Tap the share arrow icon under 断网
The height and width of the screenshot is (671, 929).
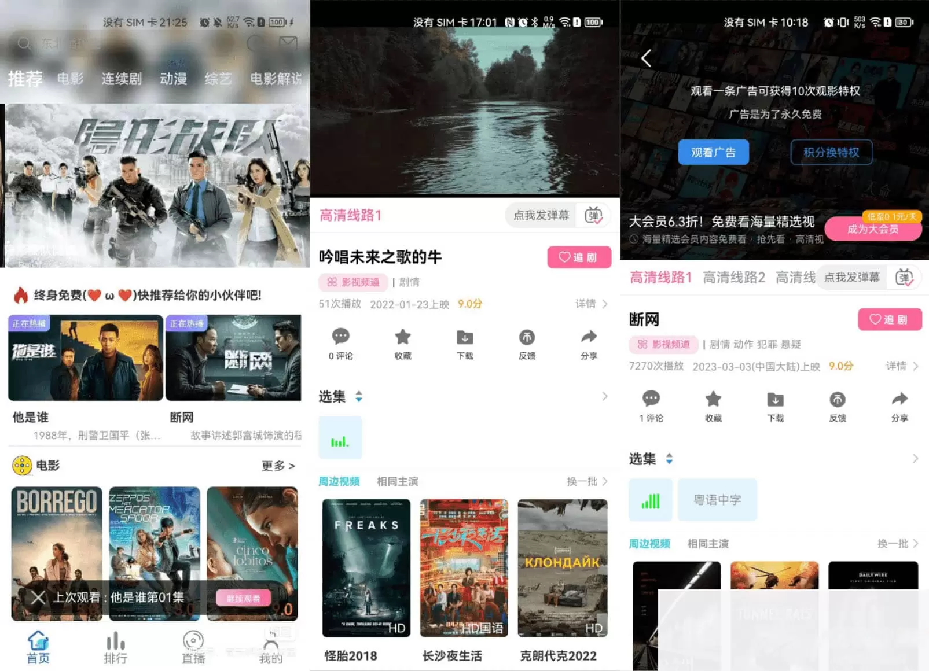tap(899, 399)
